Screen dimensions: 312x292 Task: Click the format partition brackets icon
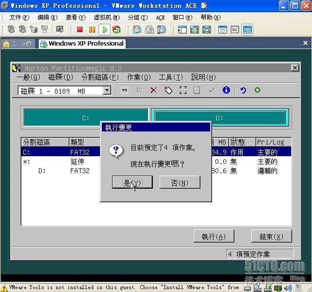click(x=183, y=90)
